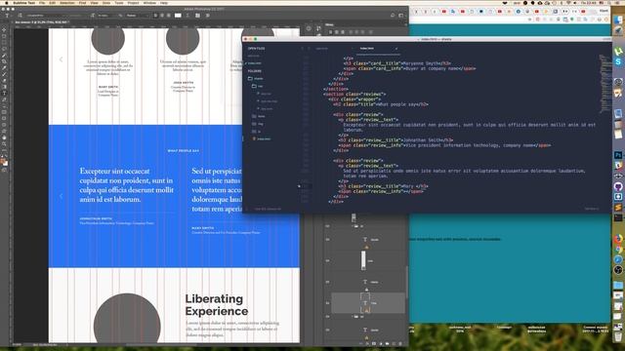Open GitHub Desktop from the Dock
This screenshot has height=351, width=625.
pyautogui.click(x=618, y=186)
